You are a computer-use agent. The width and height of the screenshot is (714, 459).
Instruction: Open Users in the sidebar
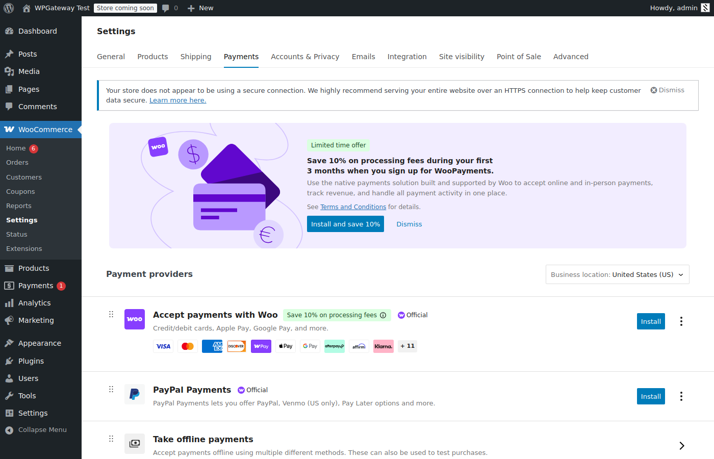(x=41, y=378)
